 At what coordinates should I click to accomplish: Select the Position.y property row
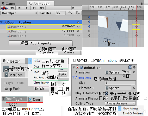pos(41,31)
